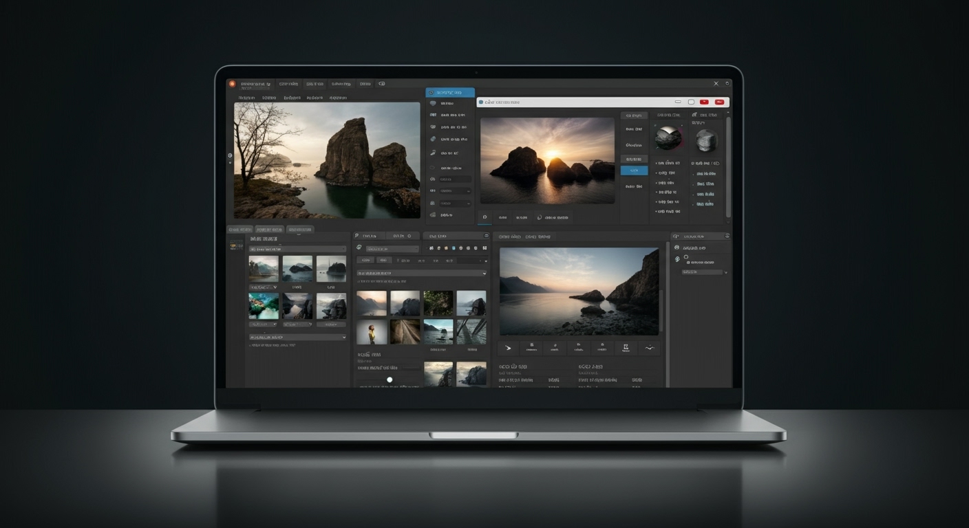Click the round slider knob in the photo browser panel
The width and height of the screenshot is (969, 528).
pos(390,379)
